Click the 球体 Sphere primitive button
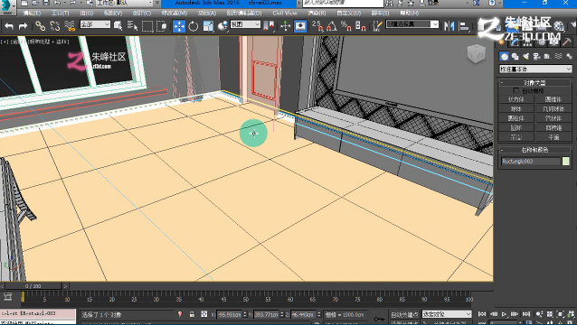 pos(516,109)
